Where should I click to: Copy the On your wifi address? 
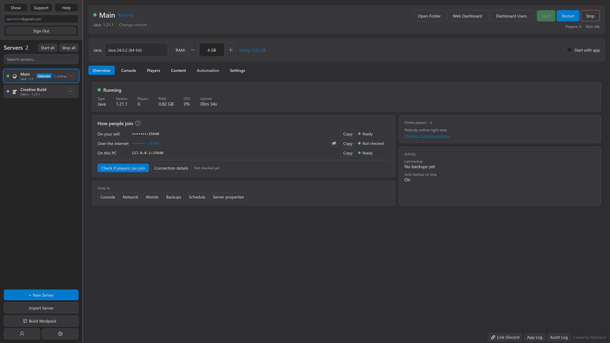tap(348, 134)
